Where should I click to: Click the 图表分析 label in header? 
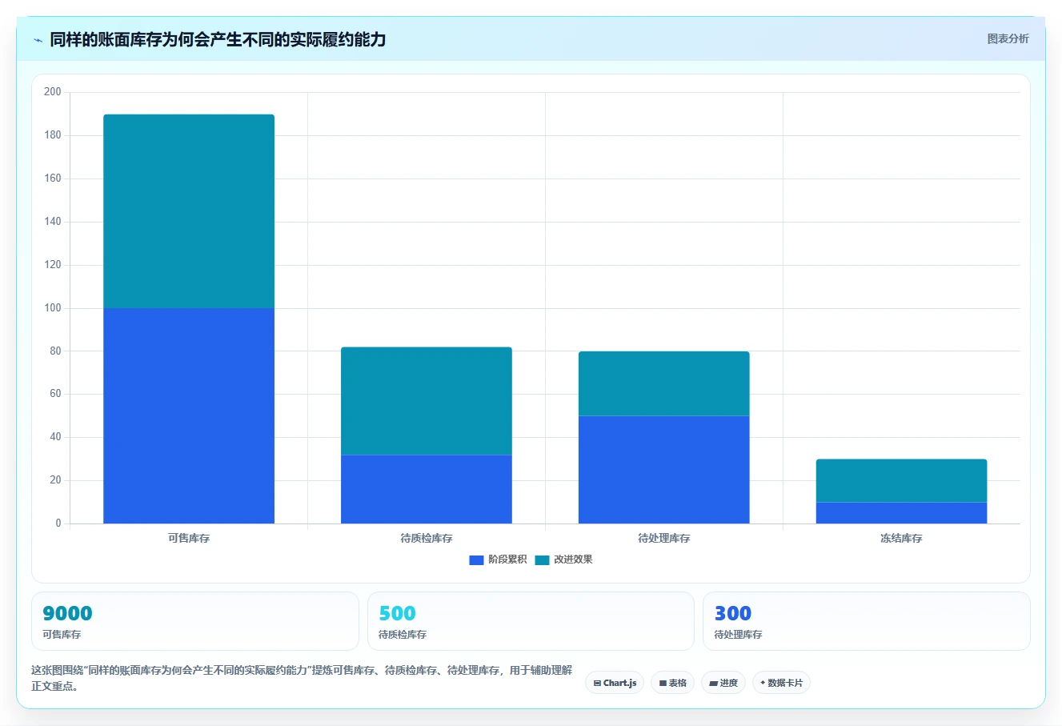pos(1008,38)
